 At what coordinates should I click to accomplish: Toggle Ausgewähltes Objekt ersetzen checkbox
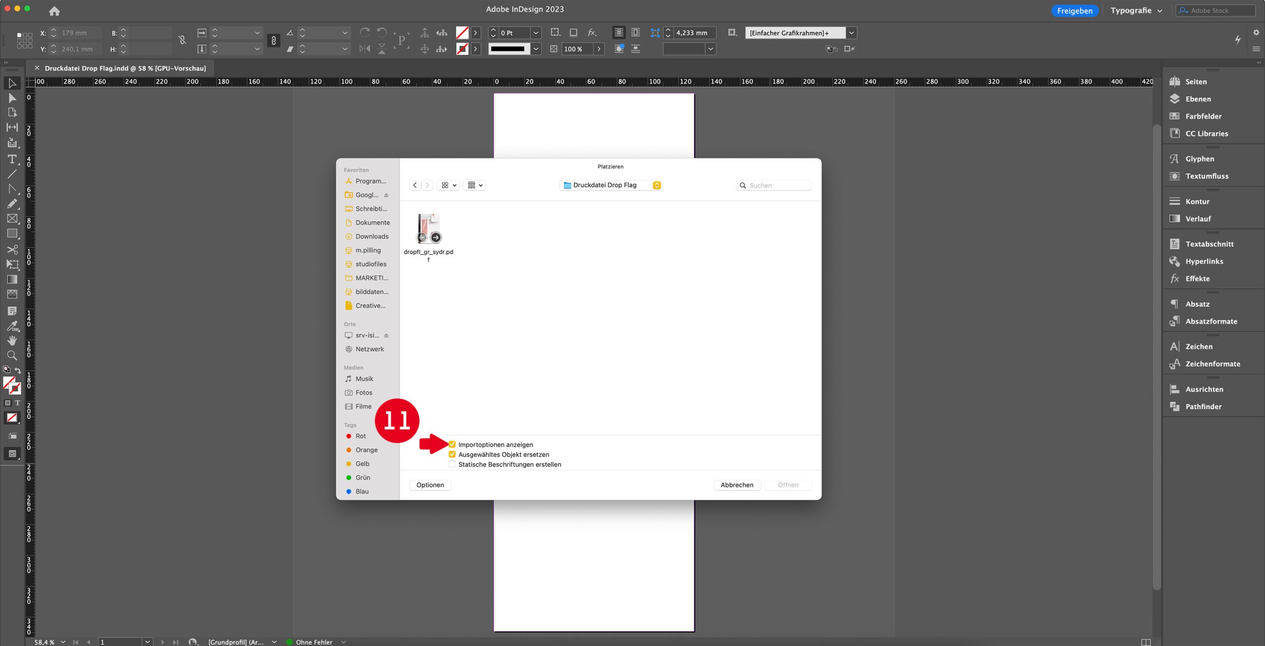(x=452, y=454)
